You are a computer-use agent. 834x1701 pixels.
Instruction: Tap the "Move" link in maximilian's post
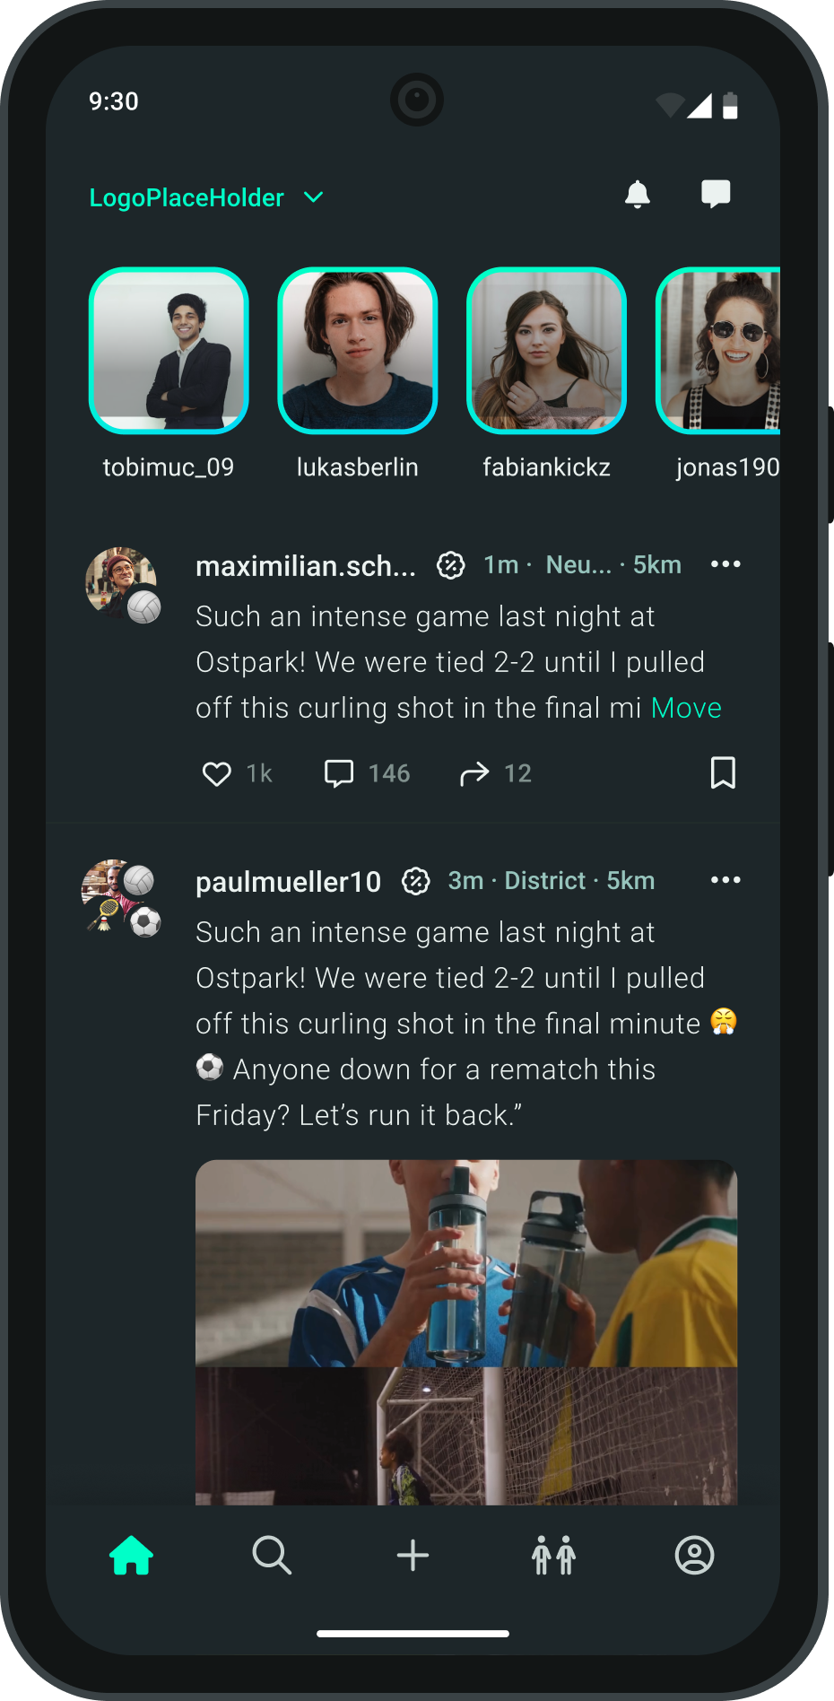point(686,708)
